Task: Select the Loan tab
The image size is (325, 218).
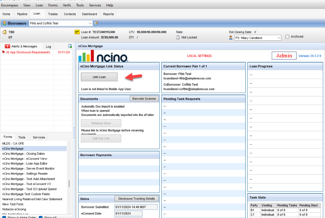Action: point(37,14)
